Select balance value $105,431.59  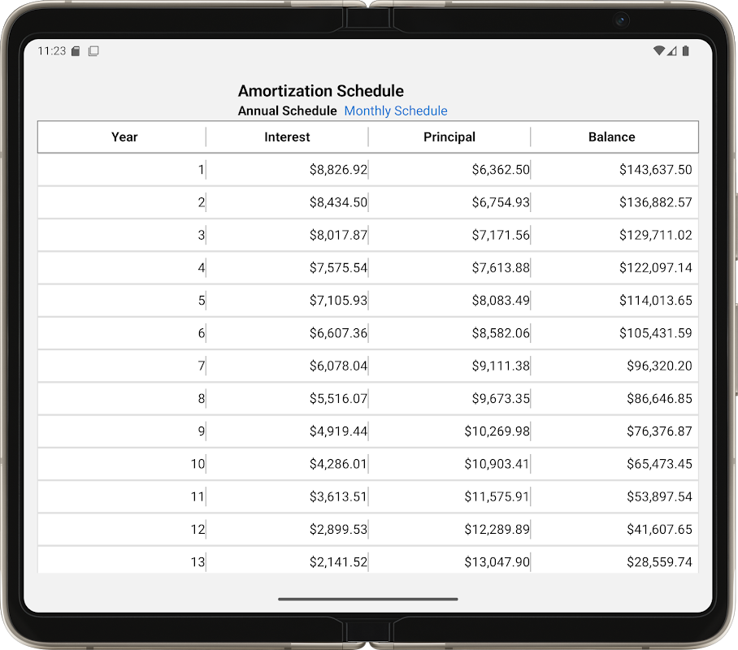point(656,333)
